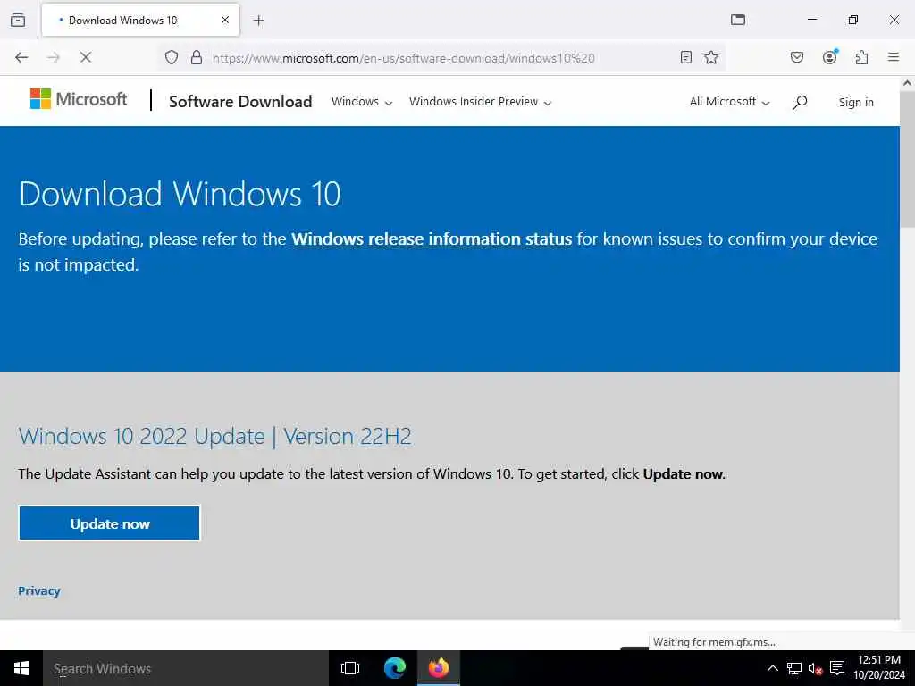Open the network status tray icon
Viewport: 915px width, 686px height.
tap(793, 668)
